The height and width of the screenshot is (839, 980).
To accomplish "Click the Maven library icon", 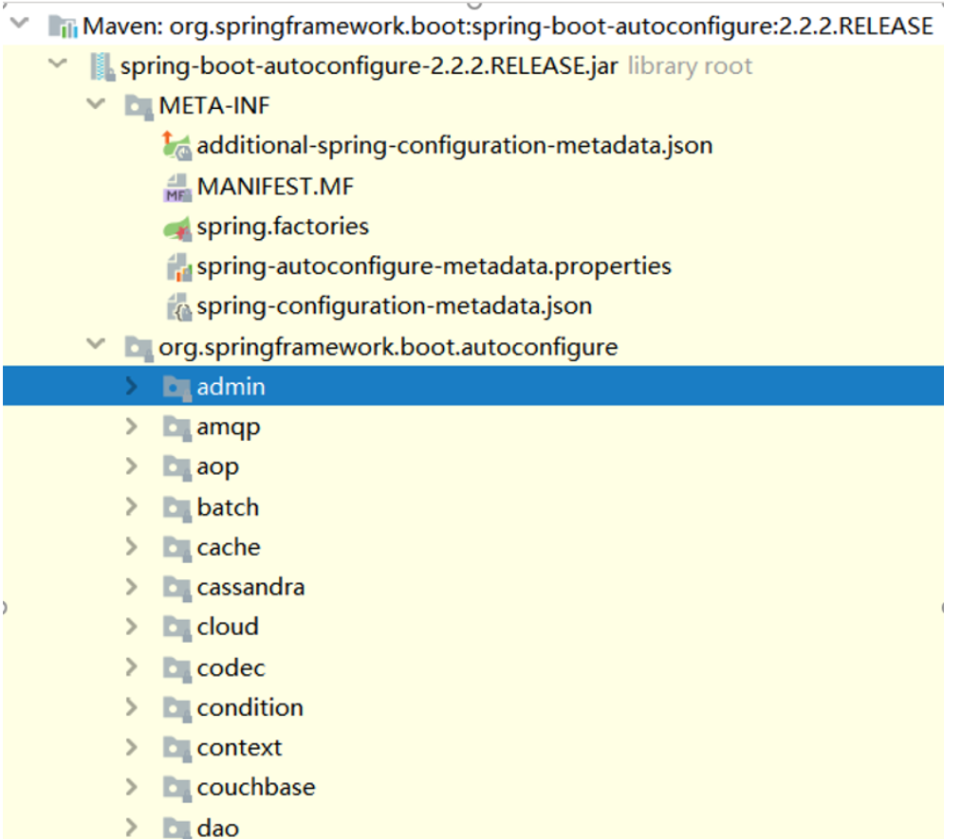I will click(x=64, y=27).
